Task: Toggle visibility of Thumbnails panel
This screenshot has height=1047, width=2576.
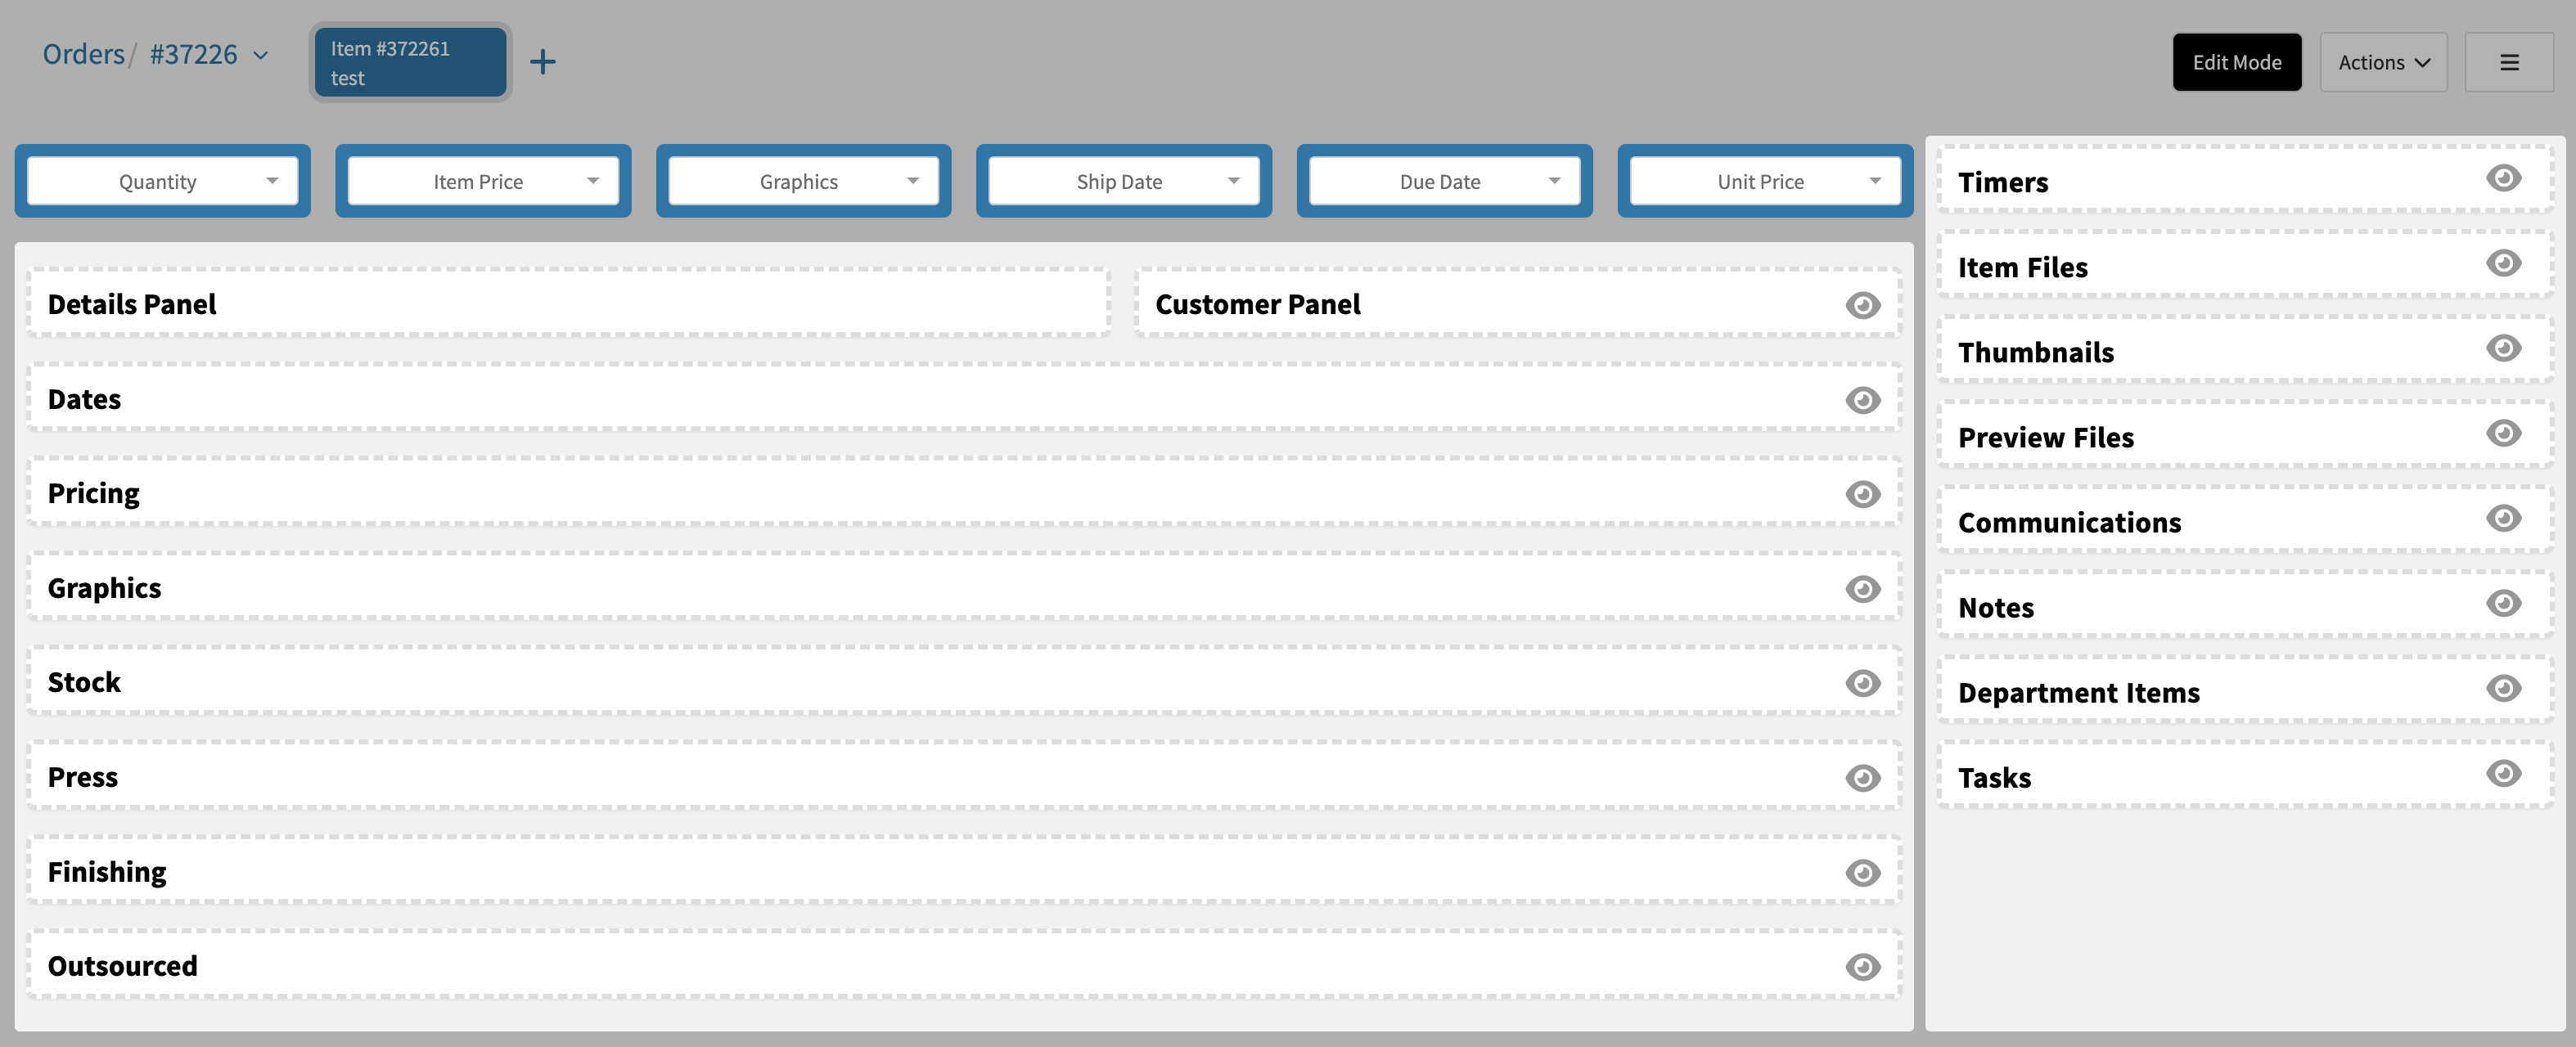Action: pyautogui.click(x=2502, y=348)
